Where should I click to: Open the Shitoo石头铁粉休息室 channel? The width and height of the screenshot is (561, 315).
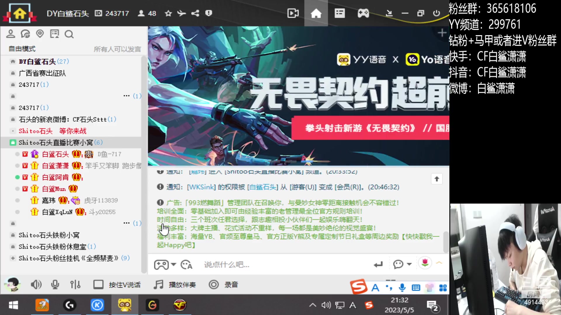coord(53,247)
